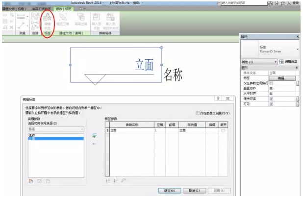303x199 pixels.
Task: Remove parameter from label left arrow
Action: (x=94, y=144)
